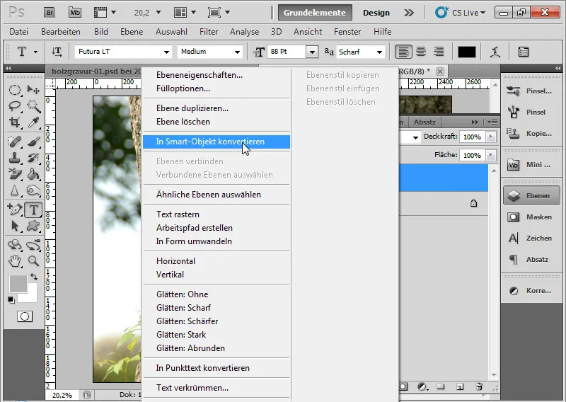Open the Character/Paragraph panel toggle icon
This screenshot has width=566, height=402.
click(x=524, y=52)
